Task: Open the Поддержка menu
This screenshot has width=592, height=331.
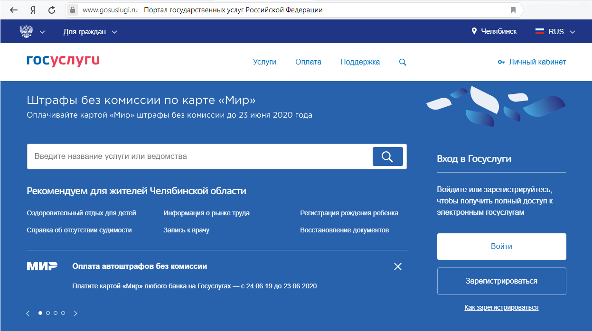Action: [360, 62]
